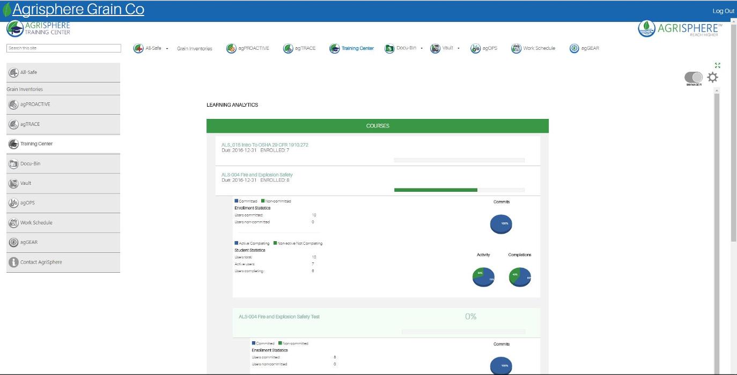Image resolution: width=737 pixels, height=375 pixels.
Task: Click the Training Center graduation cap icon in top navigation
Action: (x=335, y=48)
